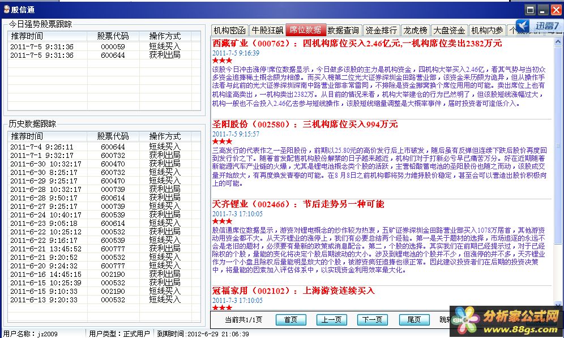Select history row 2011-6-27 9:25:17

click(104, 207)
